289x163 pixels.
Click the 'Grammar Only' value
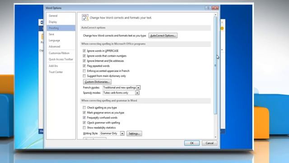click(x=109, y=134)
